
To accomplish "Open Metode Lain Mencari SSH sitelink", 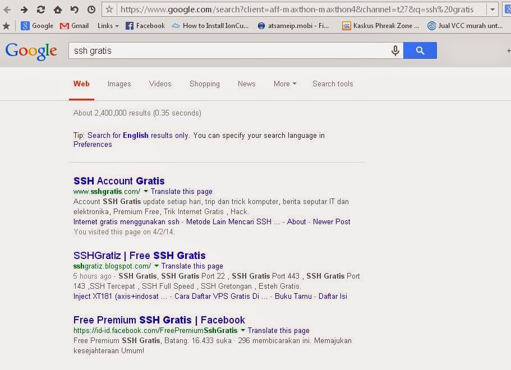I will (x=233, y=222).
